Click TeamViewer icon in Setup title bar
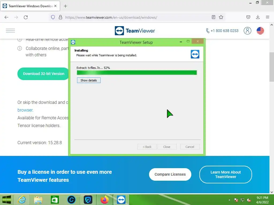Viewport: 274px width, 205px height. pos(73,42)
